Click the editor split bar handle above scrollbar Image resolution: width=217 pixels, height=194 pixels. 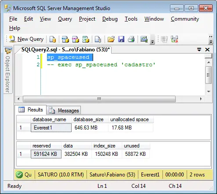point(209,56)
